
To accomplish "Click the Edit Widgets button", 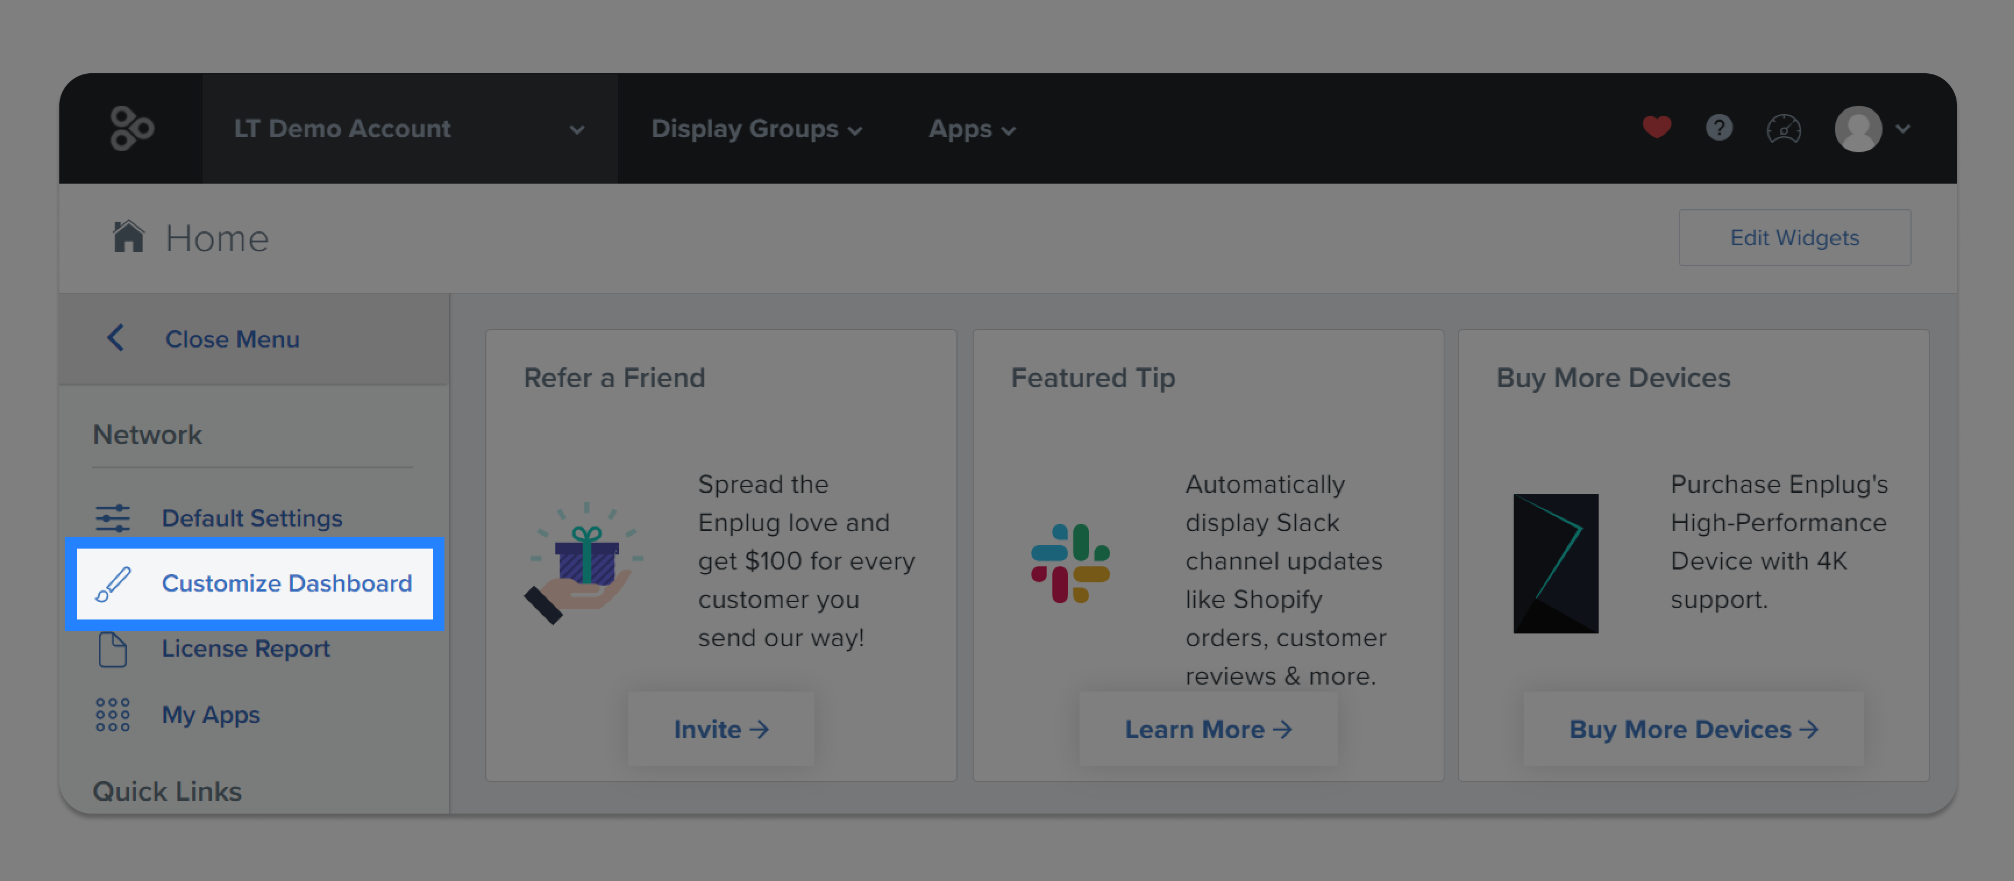I will 1794,238.
